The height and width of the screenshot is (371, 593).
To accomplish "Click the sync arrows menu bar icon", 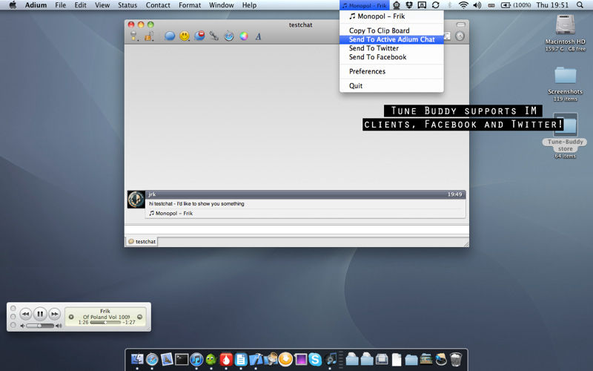I will 436,5.
